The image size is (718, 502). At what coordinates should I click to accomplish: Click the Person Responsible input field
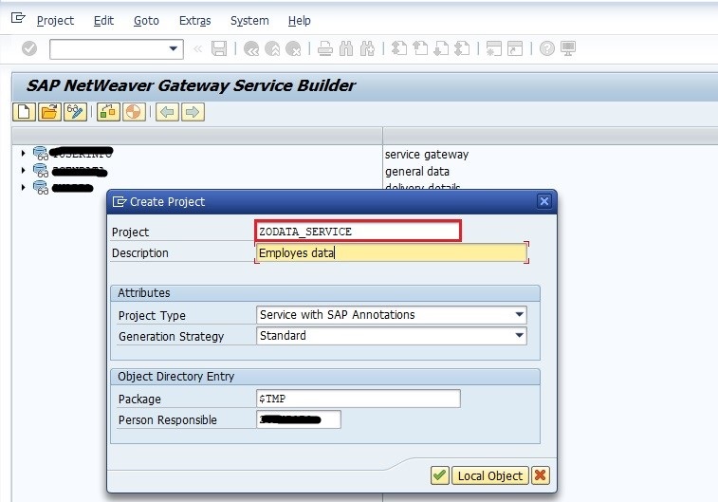299,419
